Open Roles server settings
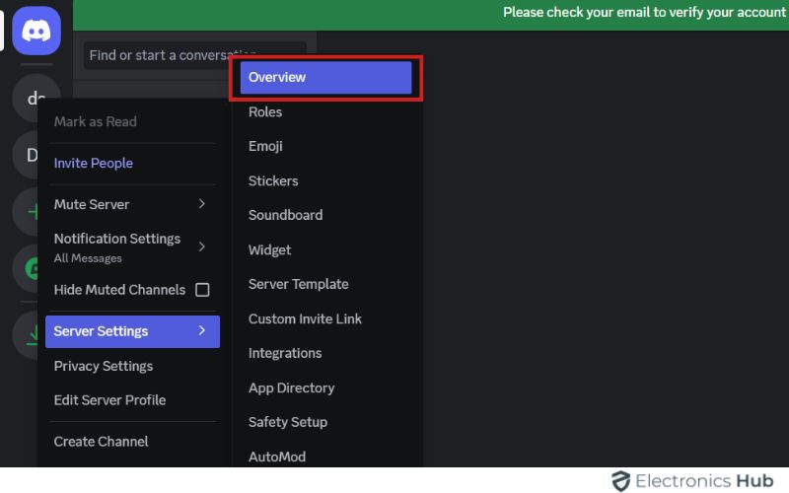Image resolution: width=789 pixels, height=493 pixels. click(265, 112)
